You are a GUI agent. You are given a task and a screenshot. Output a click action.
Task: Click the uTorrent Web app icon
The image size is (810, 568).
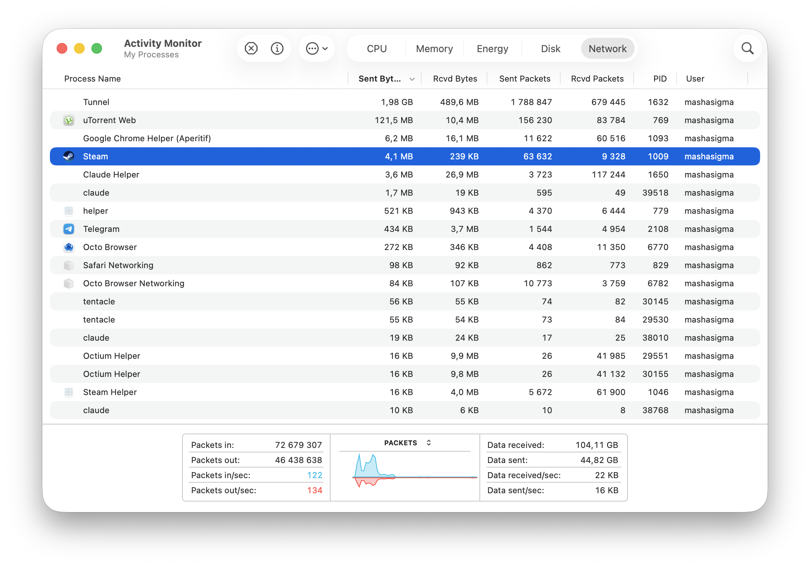(x=69, y=120)
